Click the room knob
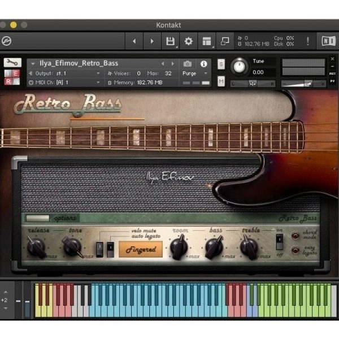Viewport: 339px width, 339px height. click(179, 247)
